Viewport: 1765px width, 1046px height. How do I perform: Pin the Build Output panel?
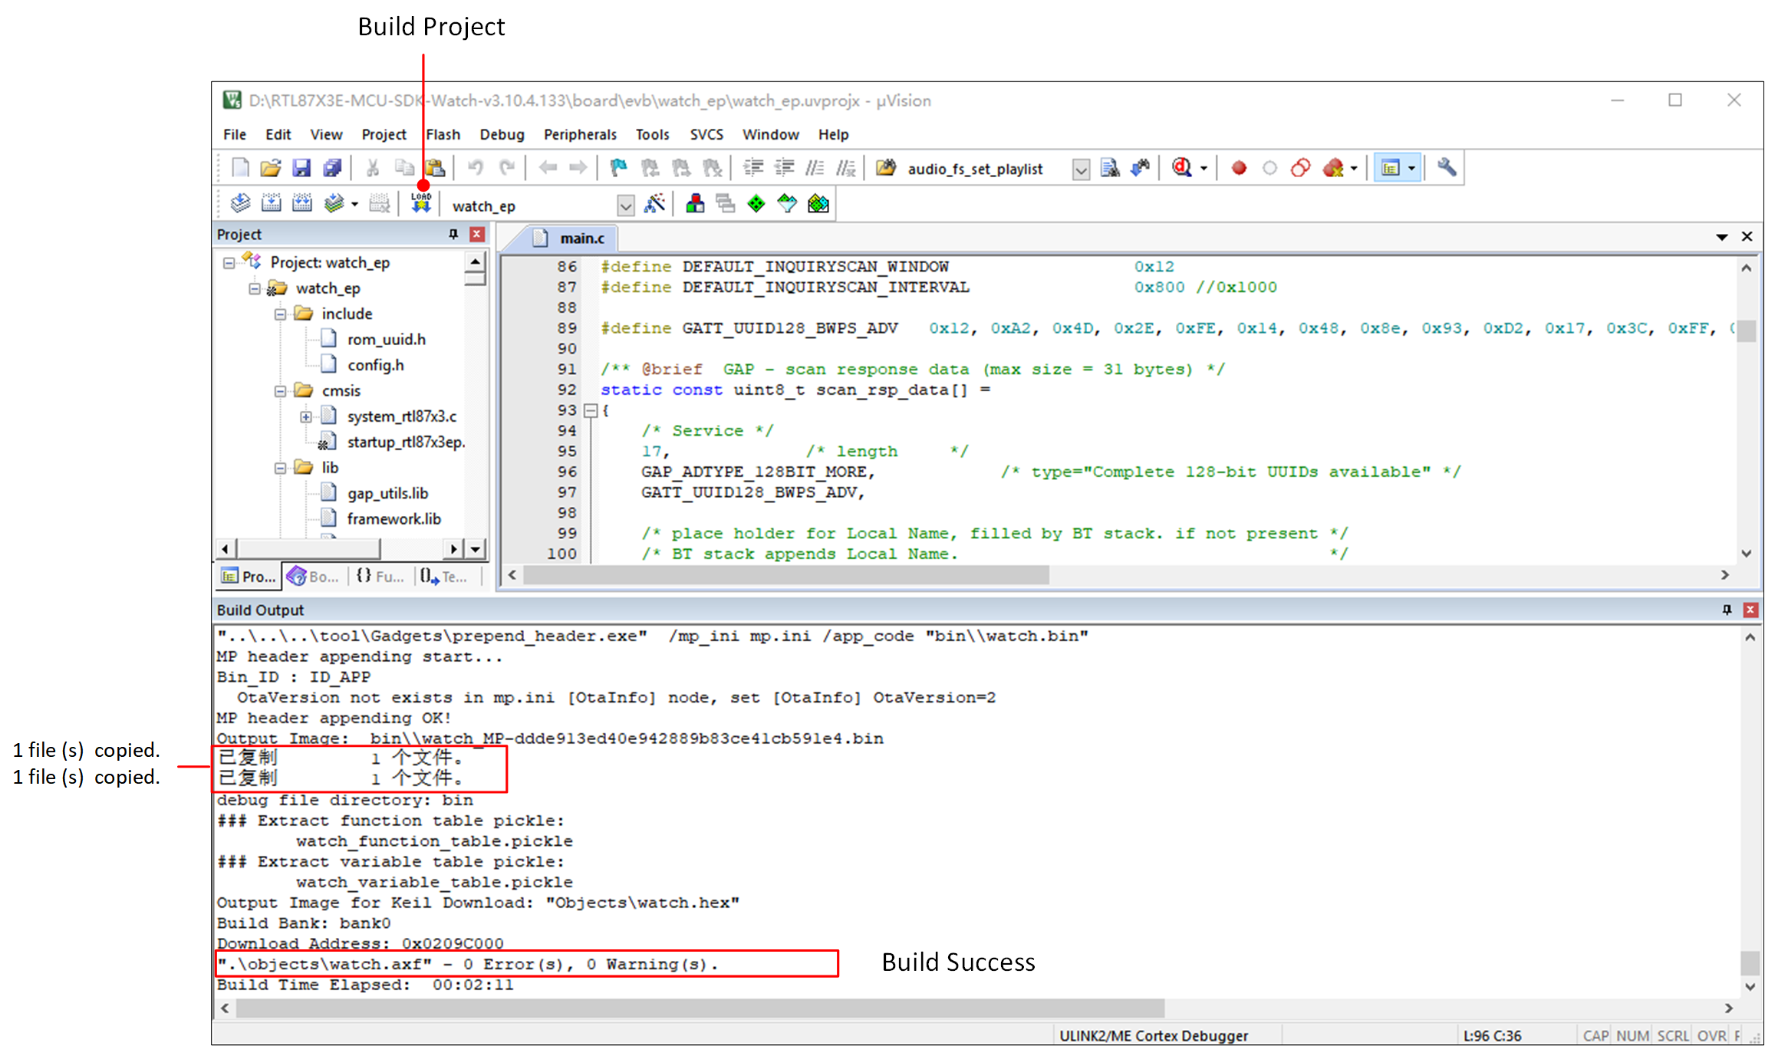click(1727, 610)
